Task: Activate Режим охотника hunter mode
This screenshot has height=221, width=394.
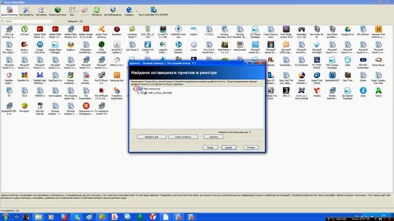Action: point(57,11)
